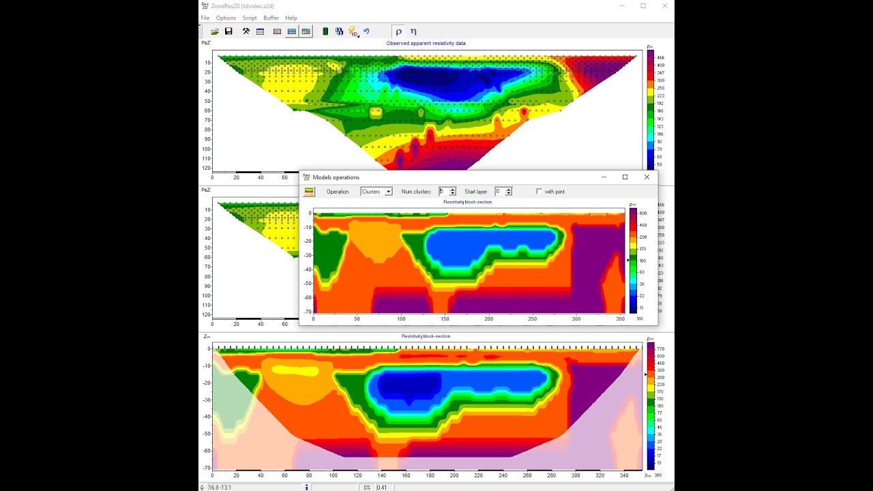Run inversion with the blue coil icon

[339, 31]
